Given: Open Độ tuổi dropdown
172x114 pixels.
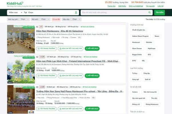Looking at the screenshot, I should (41, 19).
